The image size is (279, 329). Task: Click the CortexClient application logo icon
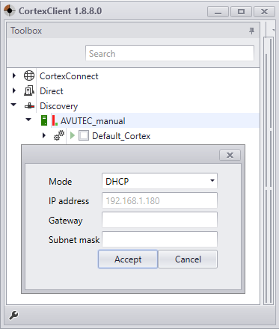tap(10, 10)
